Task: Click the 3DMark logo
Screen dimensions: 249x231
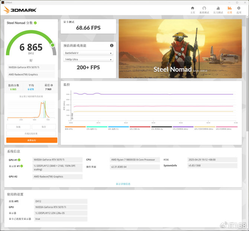Action: pyautogui.click(x=20, y=10)
